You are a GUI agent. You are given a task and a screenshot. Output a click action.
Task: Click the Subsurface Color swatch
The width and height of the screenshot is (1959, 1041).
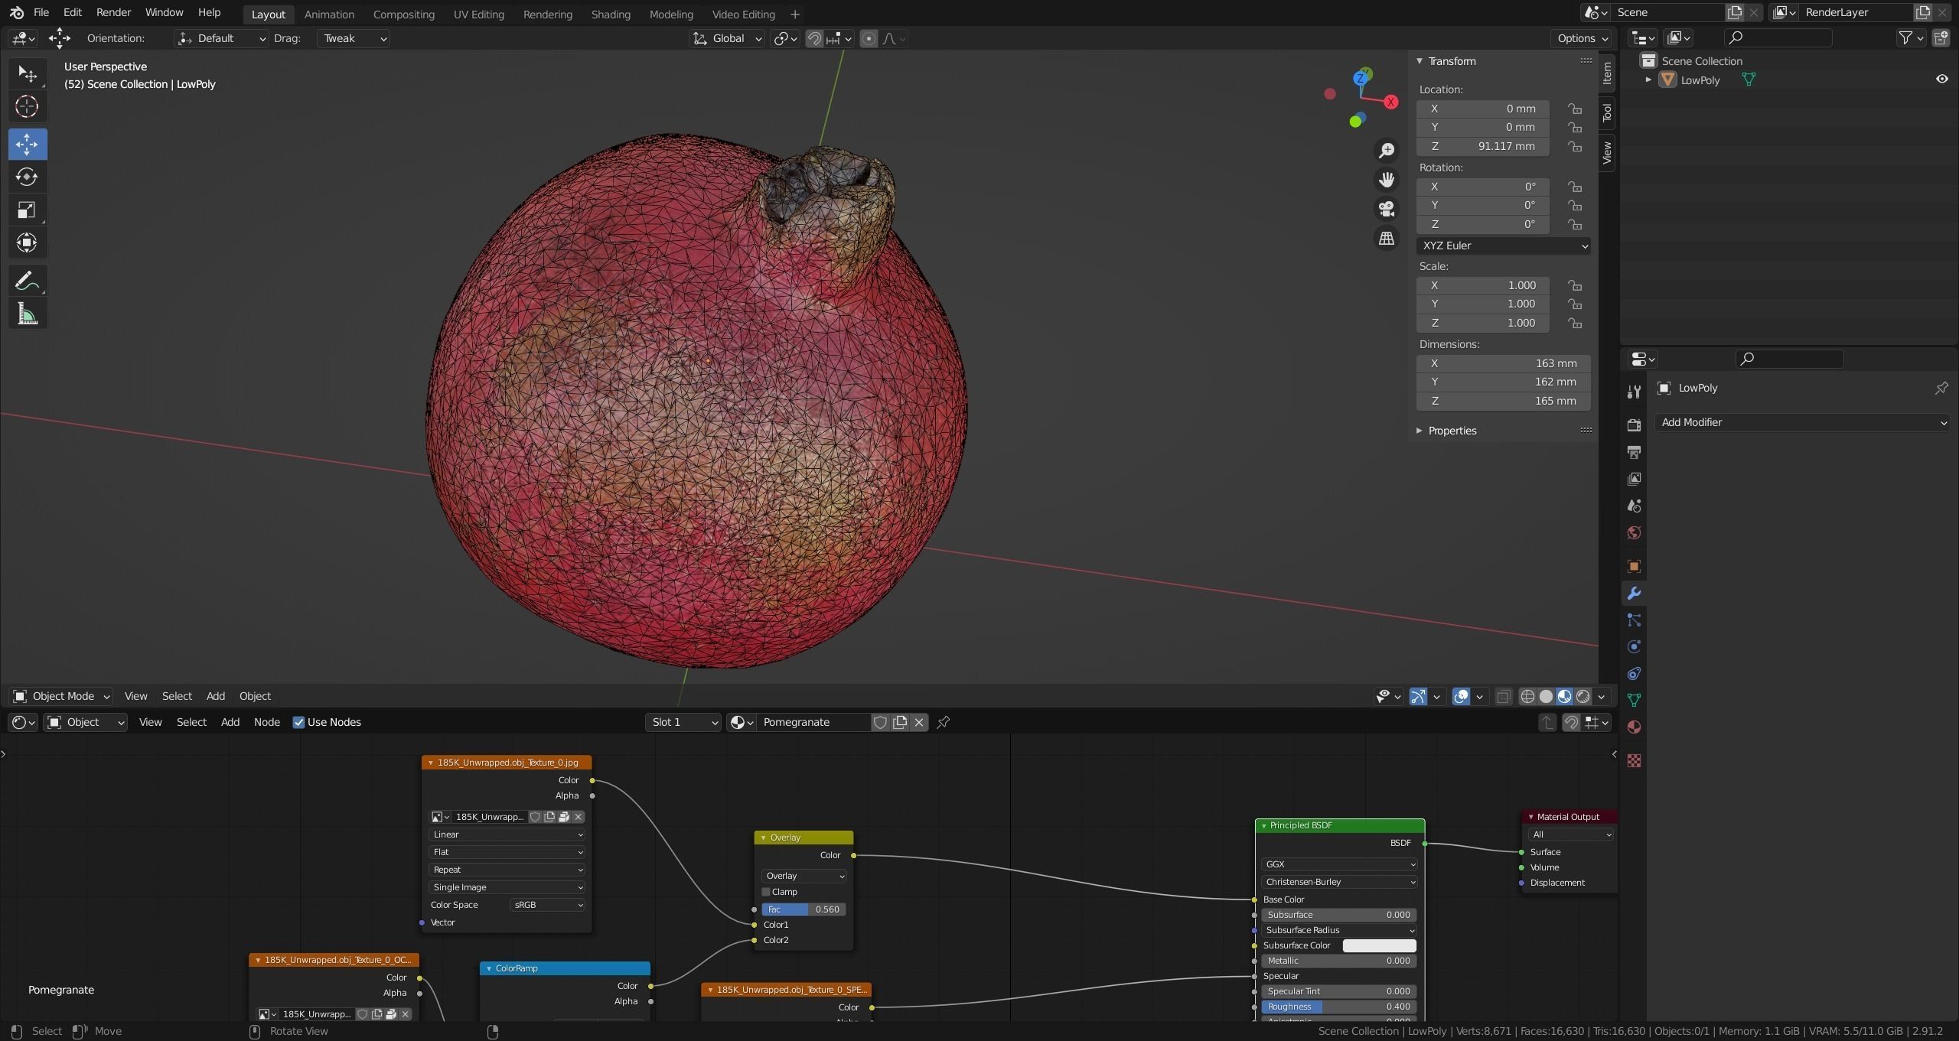[x=1379, y=945]
